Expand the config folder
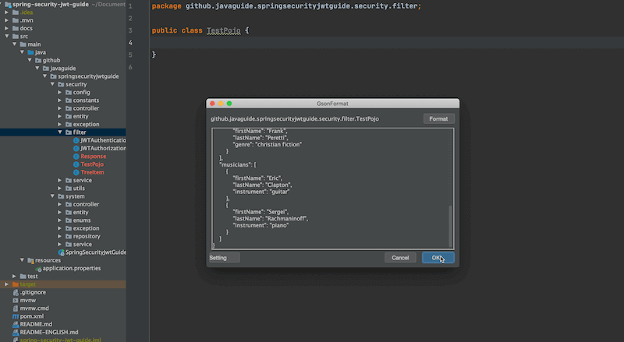The image size is (624, 342). [60, 92]
